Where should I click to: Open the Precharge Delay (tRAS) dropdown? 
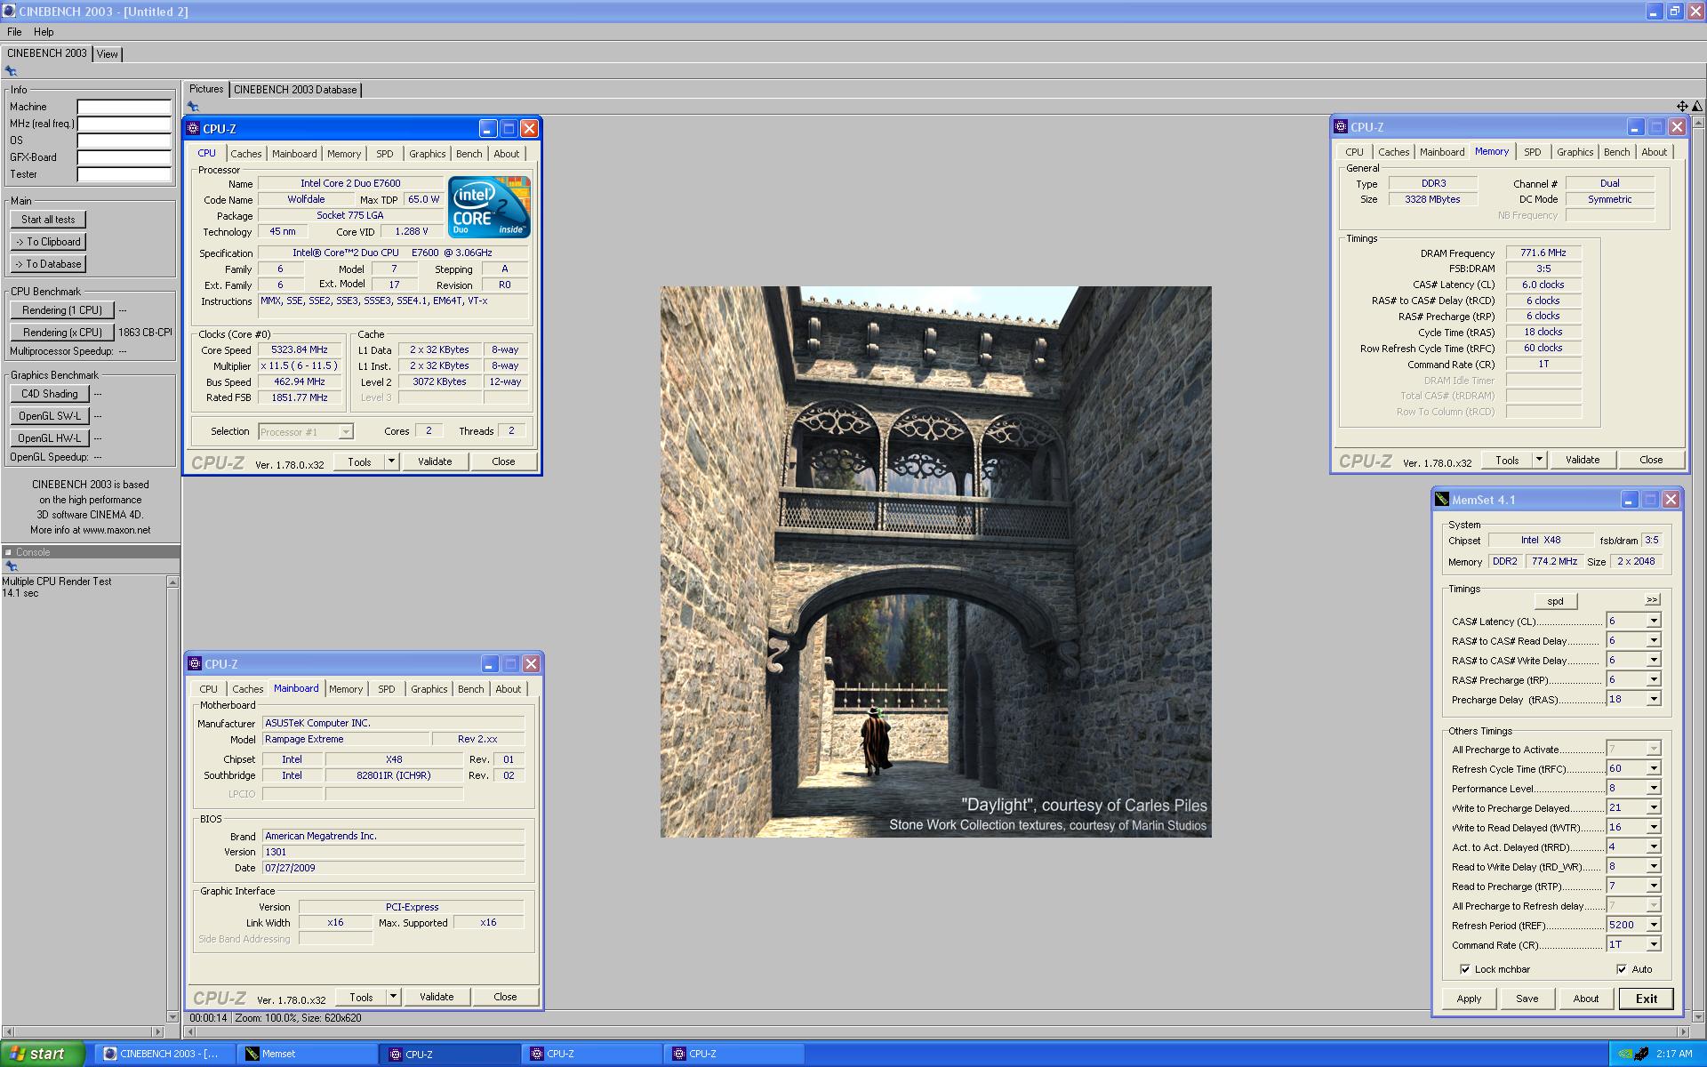tap(1654, 699)
